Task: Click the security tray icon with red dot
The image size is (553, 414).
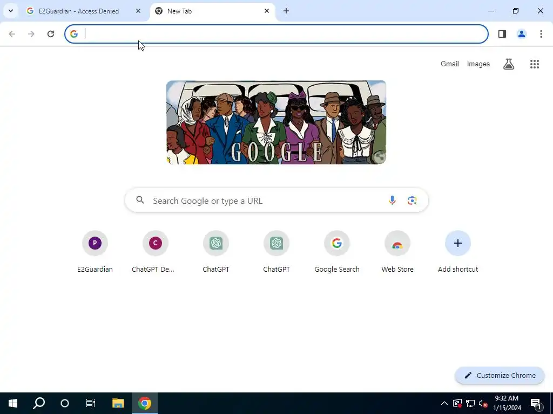Action: (457, 403)
